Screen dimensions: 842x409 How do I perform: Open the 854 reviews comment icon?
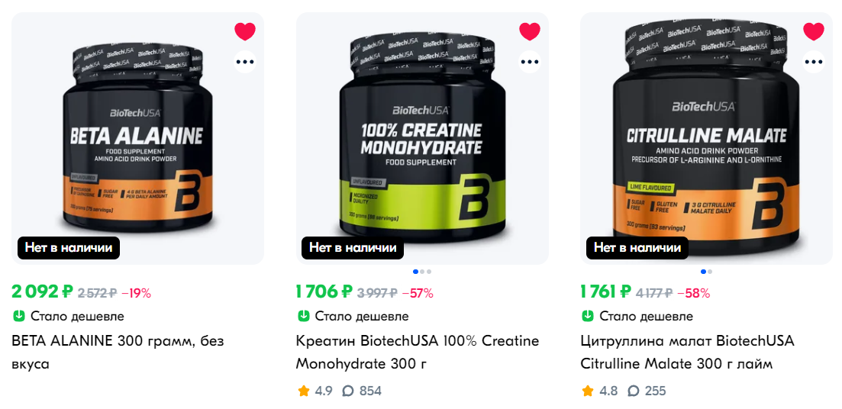point(348,391)
